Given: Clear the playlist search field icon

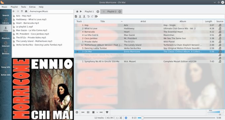Looking at the screenshot, I should tap(96, 16).
